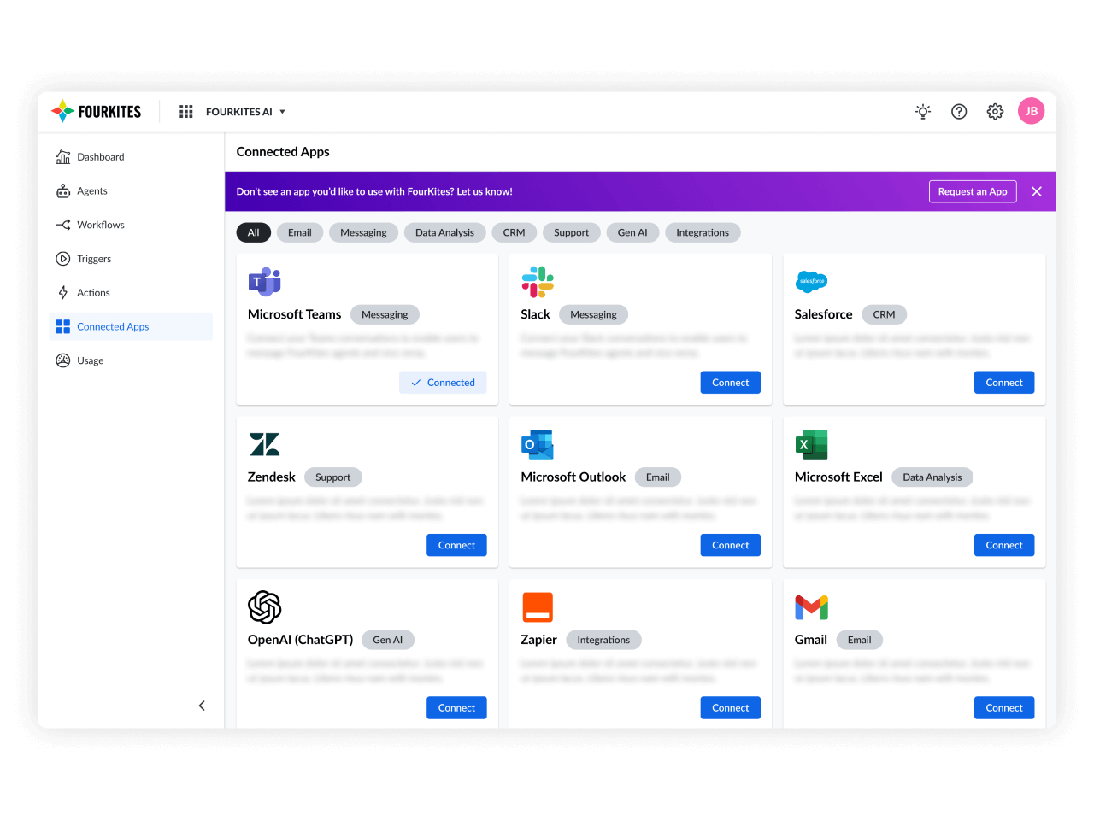Click the Slack logo
1094x820 pixels.
pos(538,281)
